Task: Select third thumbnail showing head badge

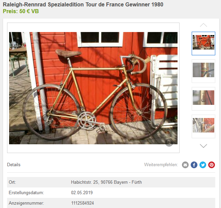Action: click(x=203, y=99)
